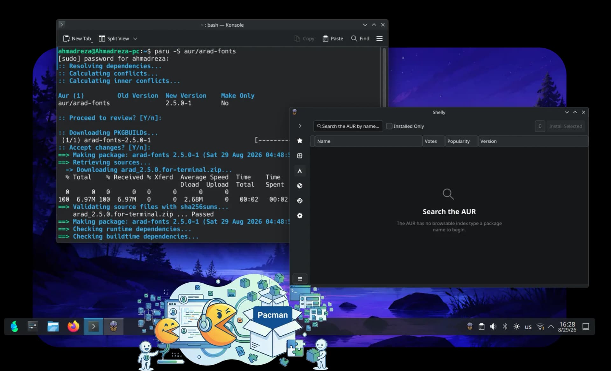Viewport: 611px width, 371px height.
Task: Launch Firefox from the taskbar
Action: (x=73, y=326)
